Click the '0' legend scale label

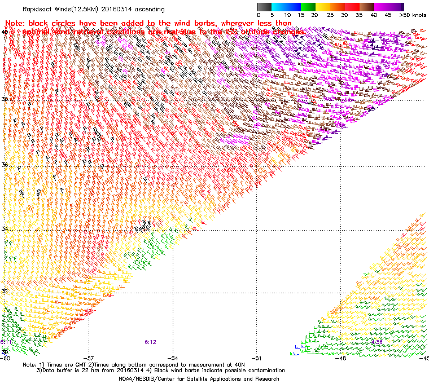[259, 15]
